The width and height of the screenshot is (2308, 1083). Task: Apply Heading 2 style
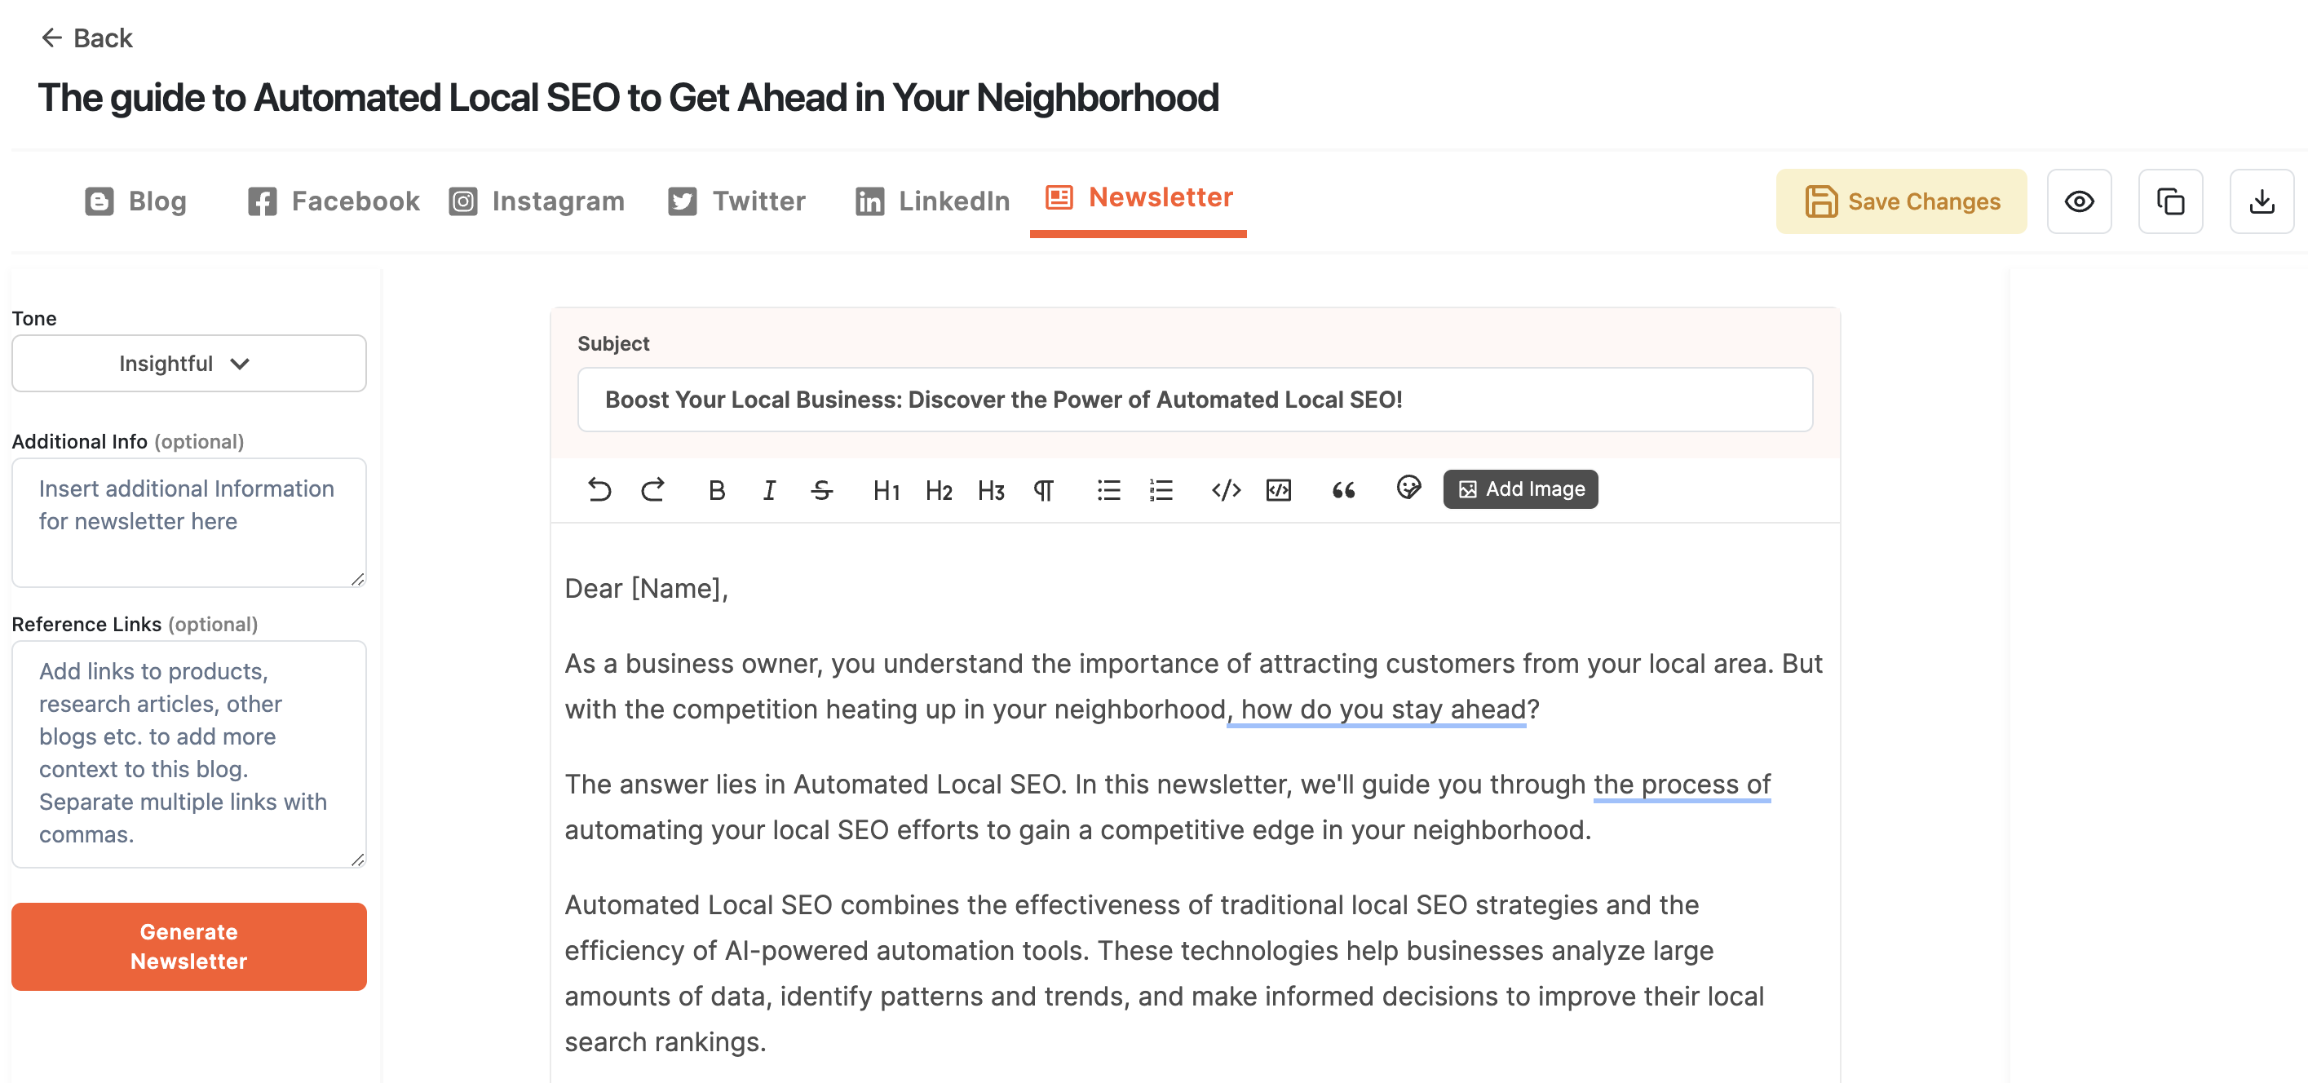[x=938, y=489]
